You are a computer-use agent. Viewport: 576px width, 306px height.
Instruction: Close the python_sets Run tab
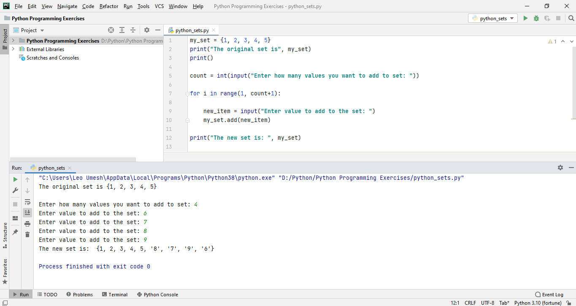(x=70, y=168)
